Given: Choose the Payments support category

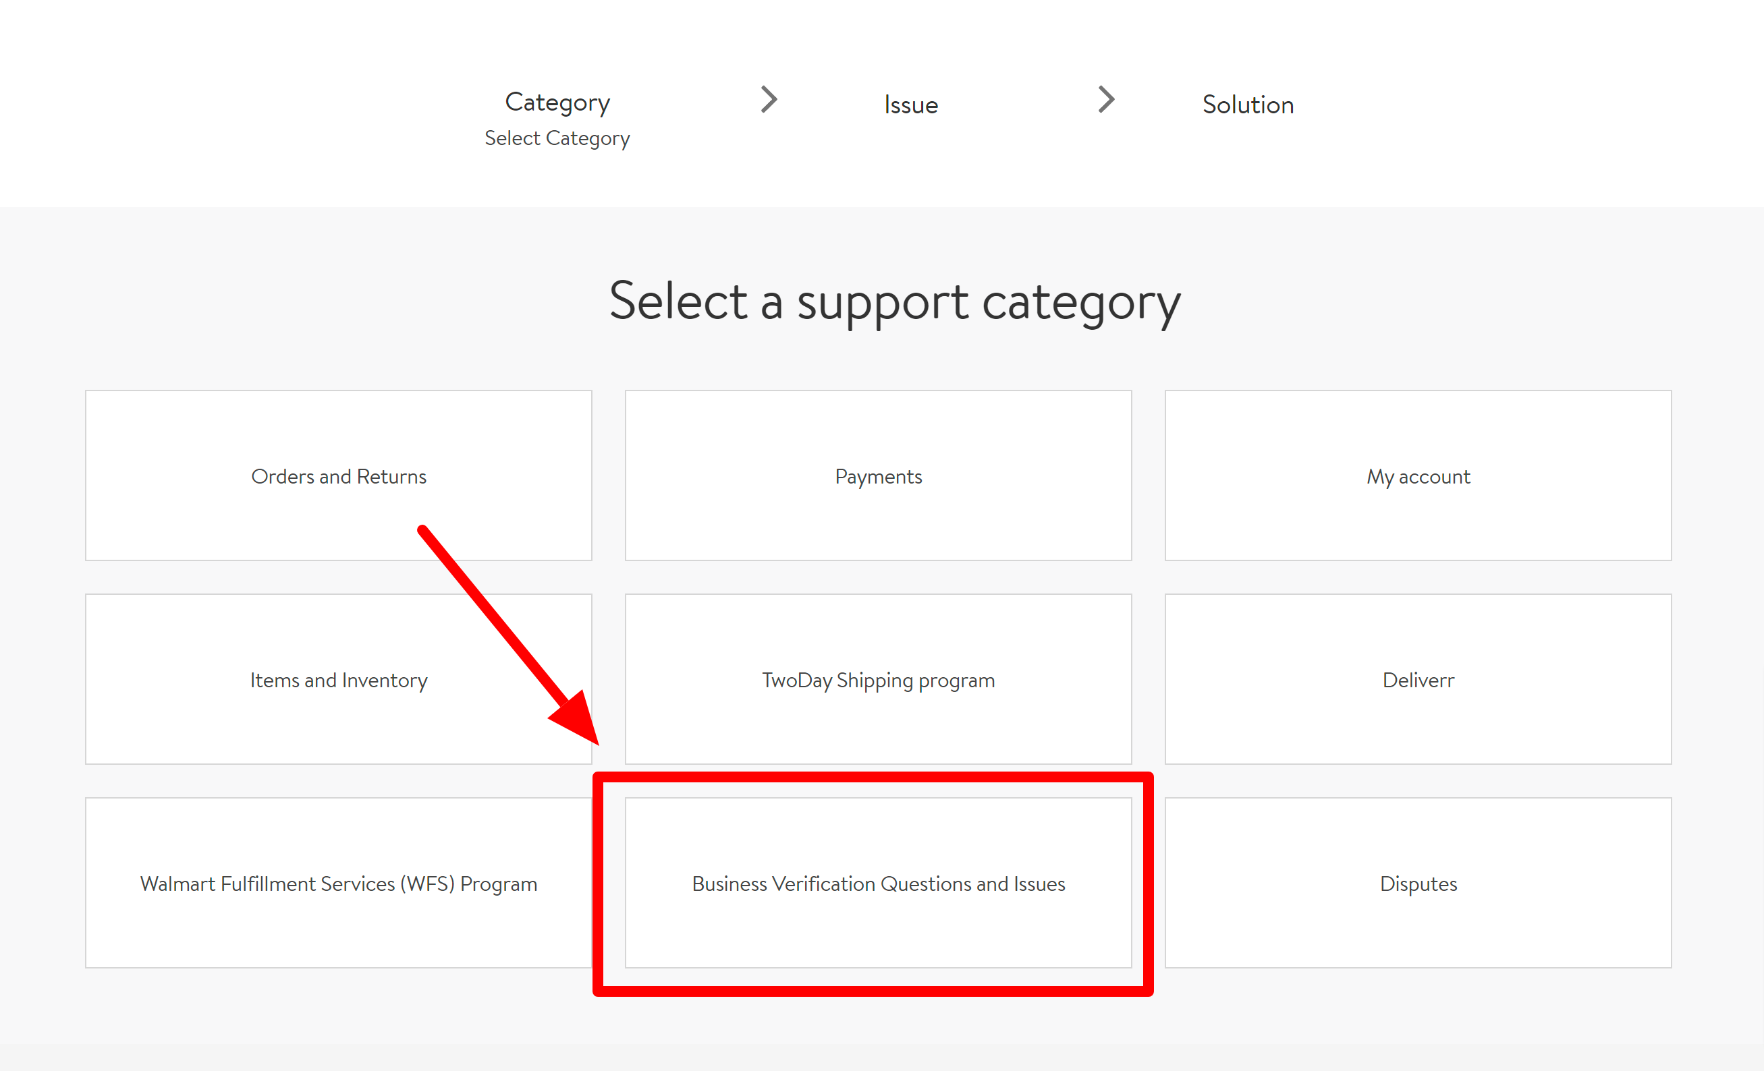Looking at the screenshot, I should click(x=878, y=475).
